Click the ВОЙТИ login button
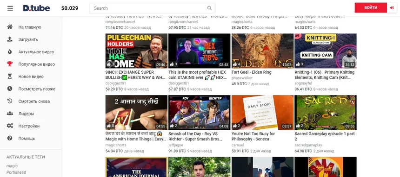This screenshot has width=400, height=177. 371,7
